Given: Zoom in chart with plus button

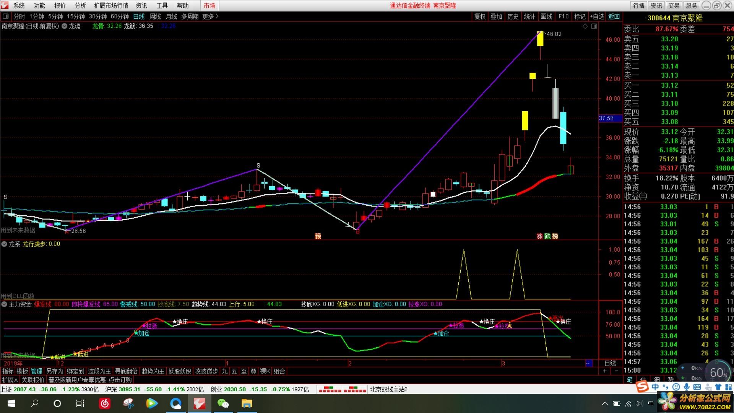Looking at the screenshot, I should coord(605,371).
